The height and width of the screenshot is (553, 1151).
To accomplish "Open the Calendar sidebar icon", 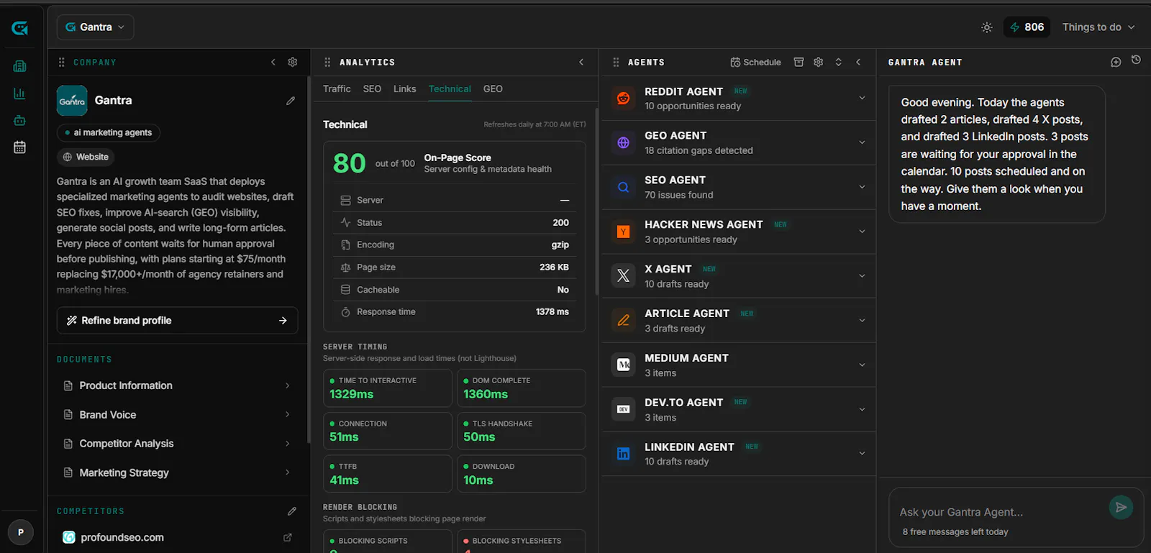I will (19, 147).
